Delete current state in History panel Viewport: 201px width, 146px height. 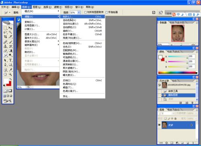tap(192, 103)
